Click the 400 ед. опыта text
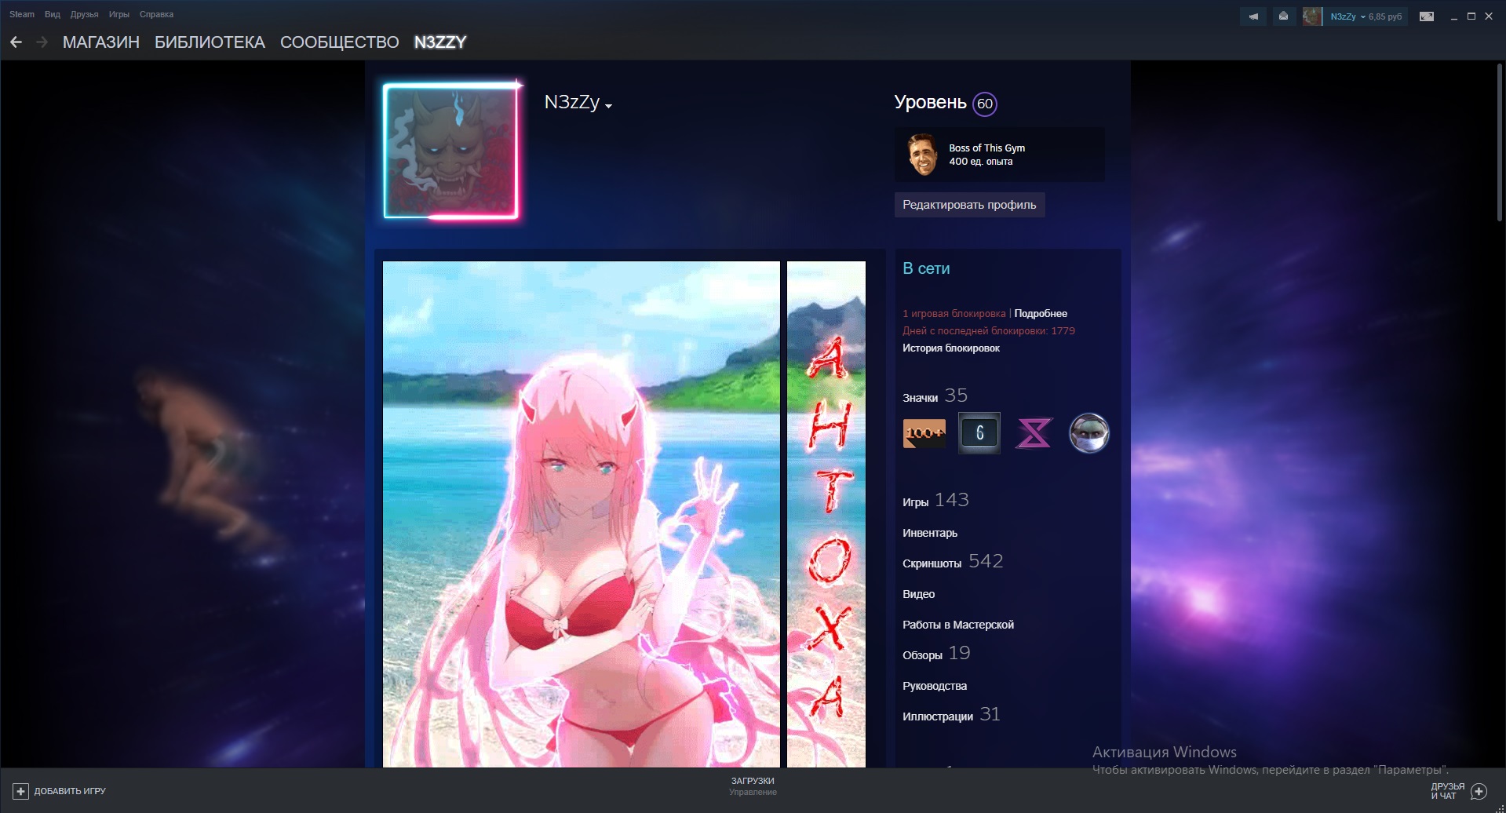Image resolution: width=1506 pixels, height=813 pixels. (981, 161)
